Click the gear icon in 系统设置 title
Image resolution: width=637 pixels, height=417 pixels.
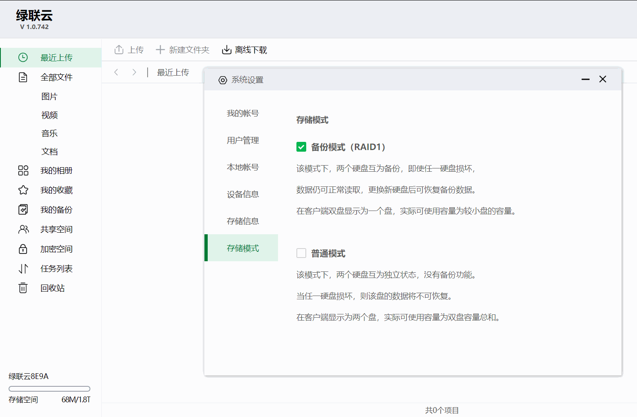click(x=223, y=80)
